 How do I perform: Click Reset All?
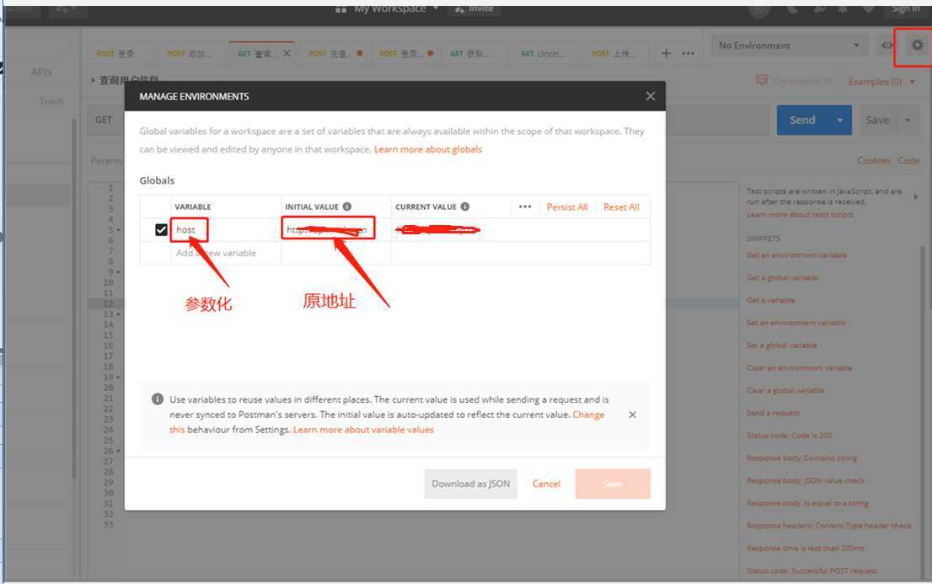point(621,207)
